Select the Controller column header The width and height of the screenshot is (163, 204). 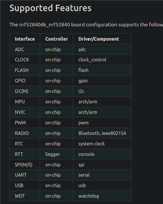click(x=57, y=39)
